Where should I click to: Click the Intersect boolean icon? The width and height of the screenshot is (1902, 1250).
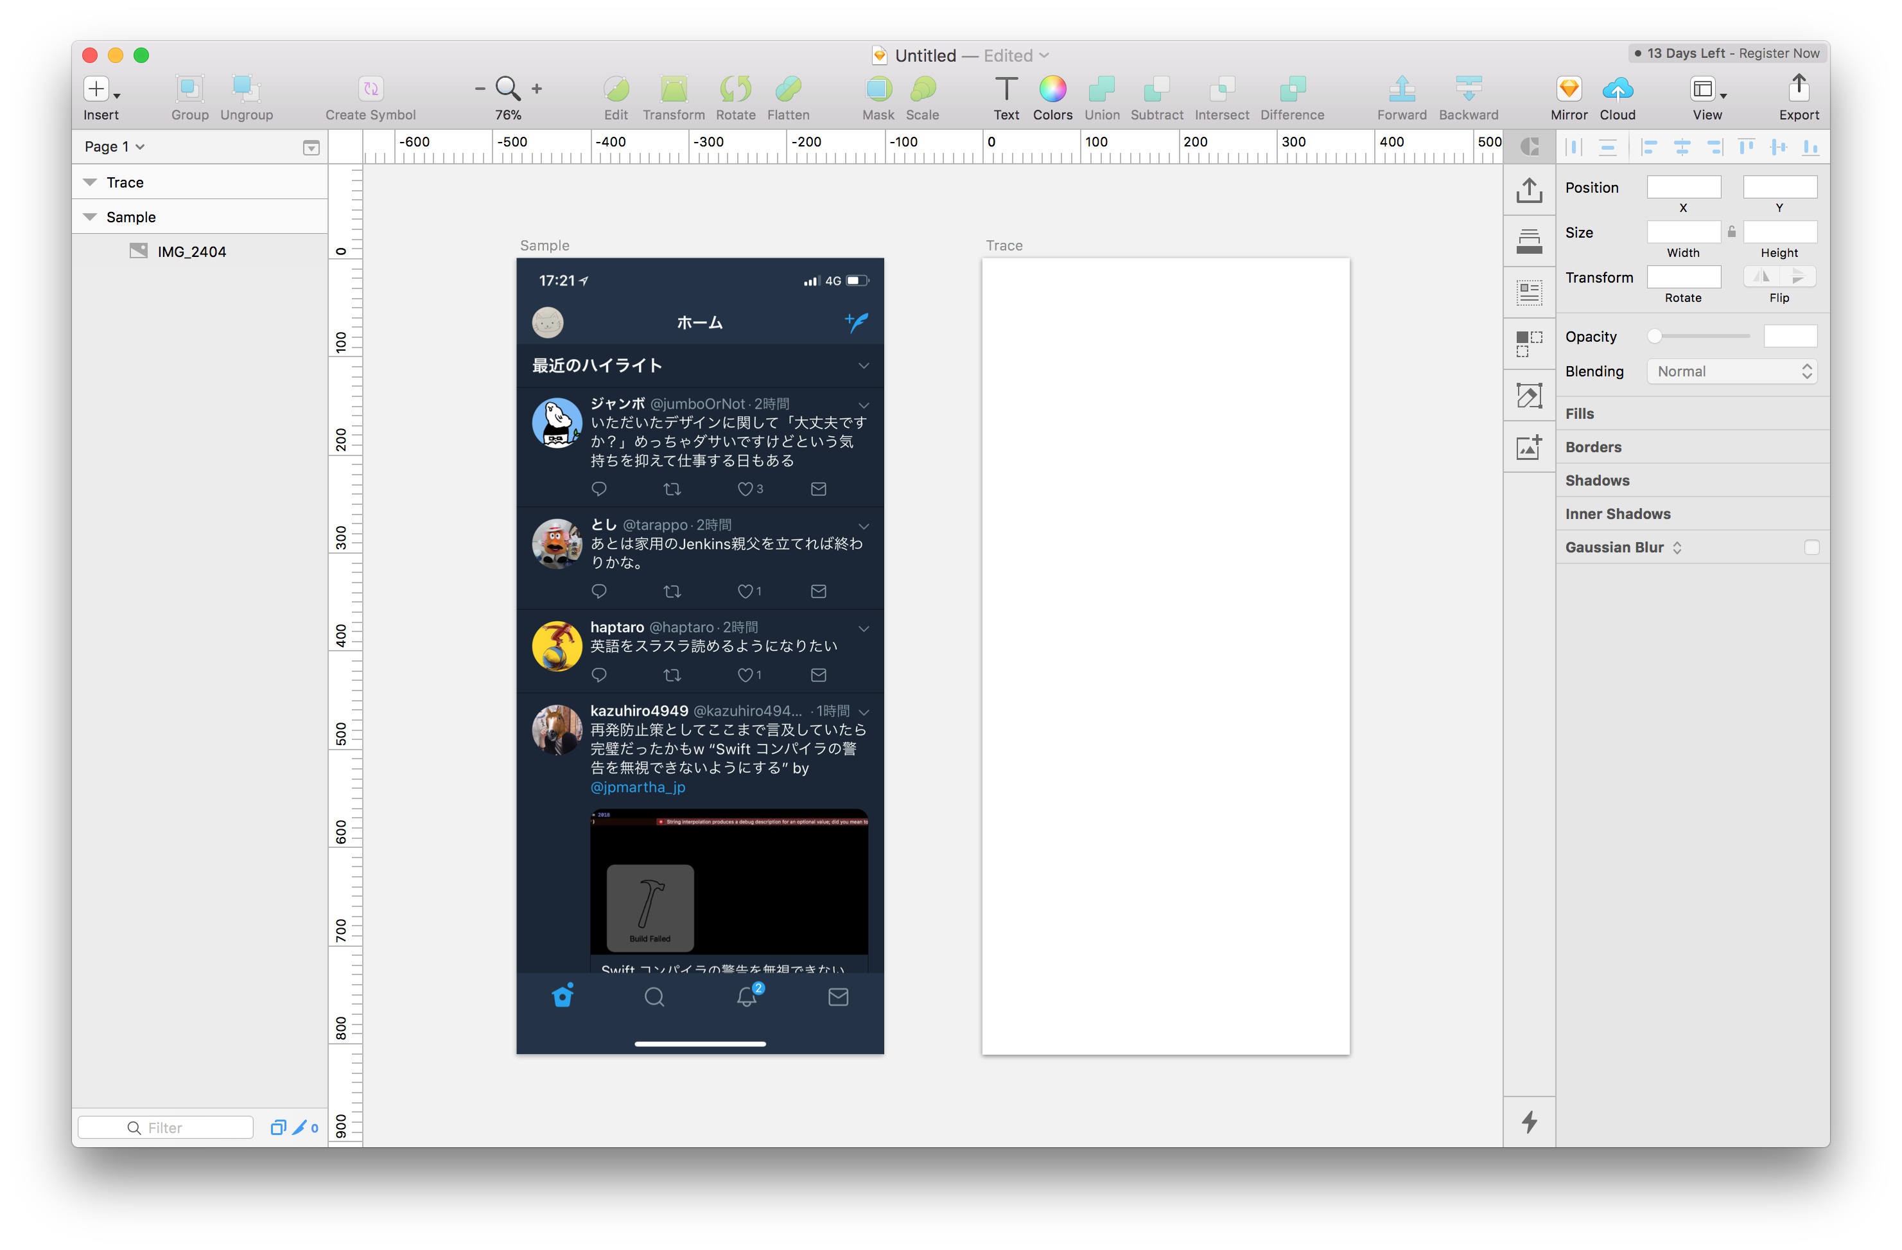coord(1222,89)
